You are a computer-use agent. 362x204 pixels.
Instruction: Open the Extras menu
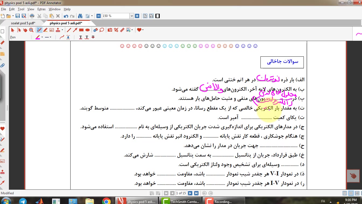click(x=41, y=9)
